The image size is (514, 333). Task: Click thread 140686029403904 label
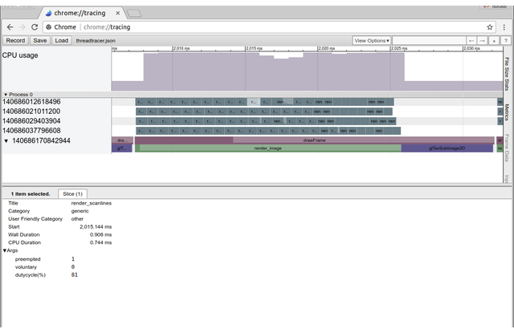tap(31, 121)
